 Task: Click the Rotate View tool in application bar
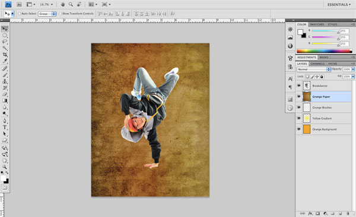[x=79, y=4]
